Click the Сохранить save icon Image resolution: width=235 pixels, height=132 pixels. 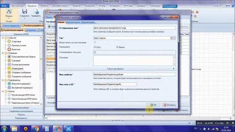[x=25, y=11]
